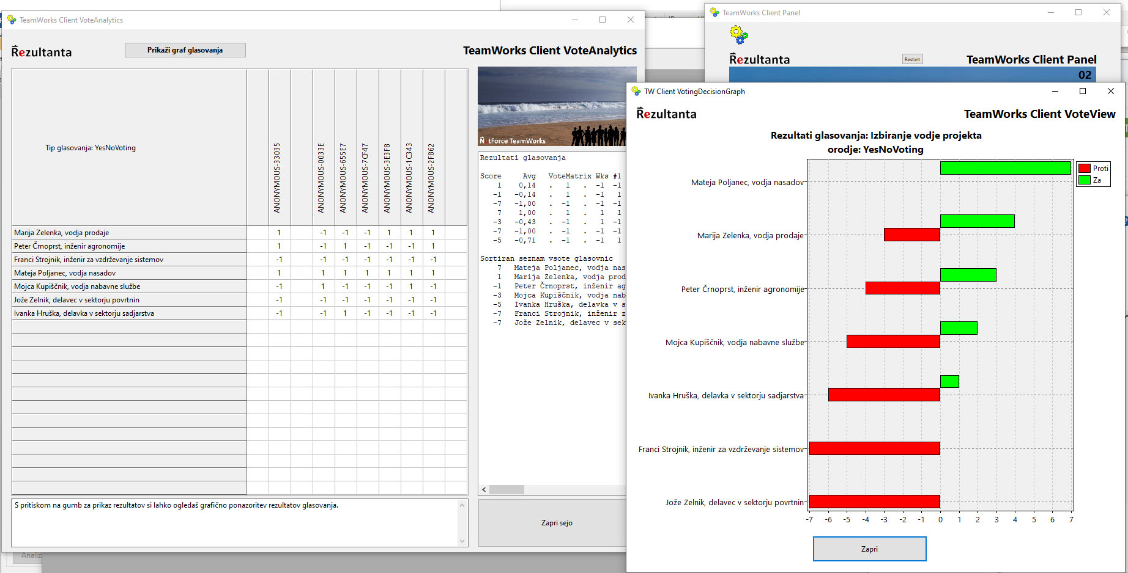
Task: Click the red Proti legend swatch
Action: pos(1085,169)
